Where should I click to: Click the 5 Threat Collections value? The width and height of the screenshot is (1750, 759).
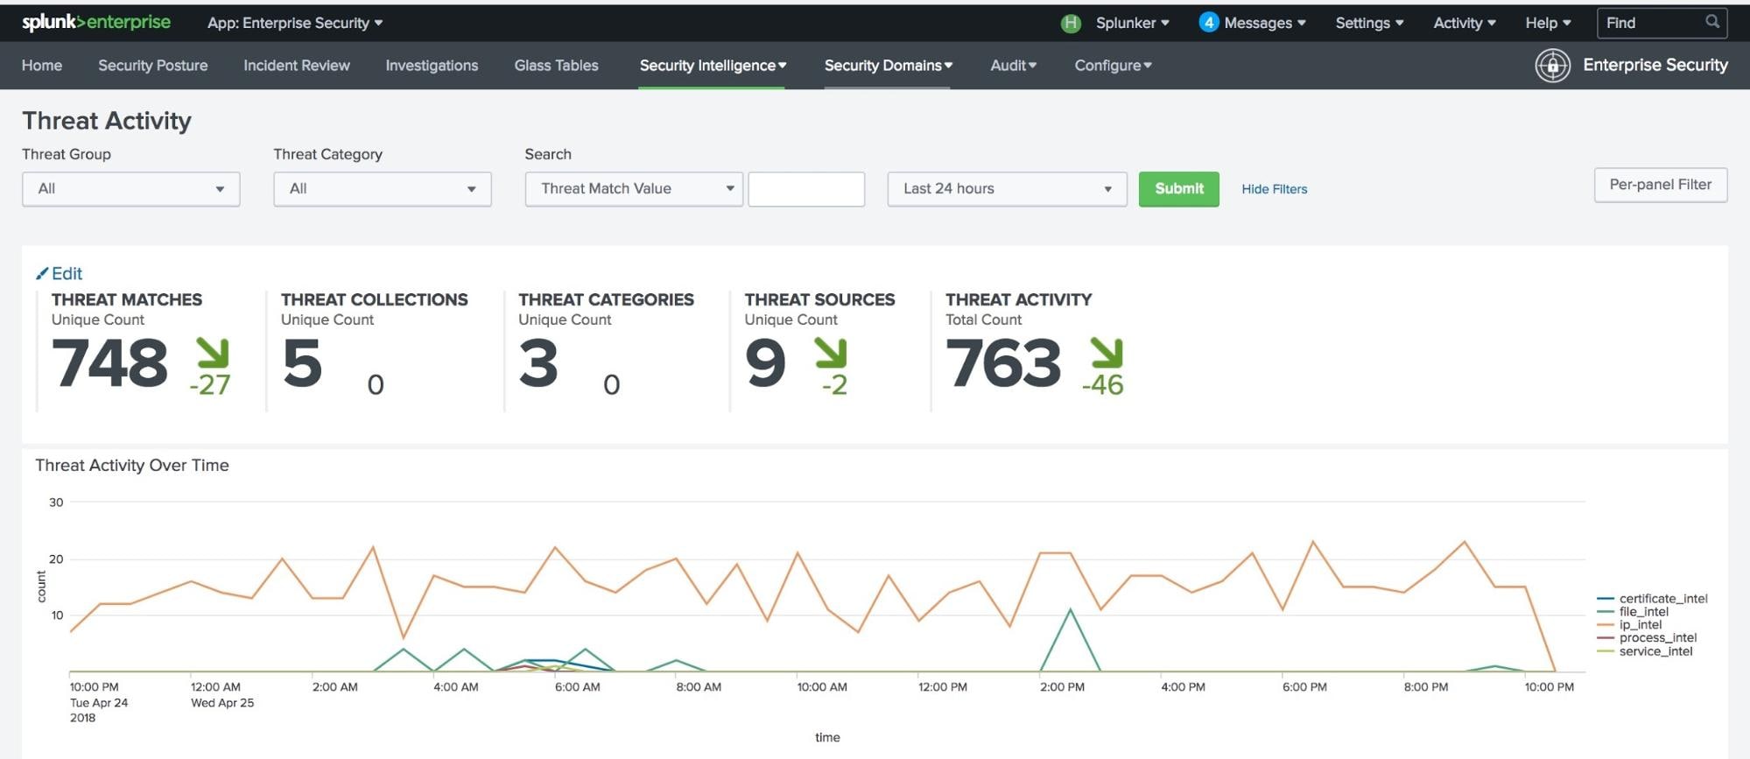(x=303, y=362)
